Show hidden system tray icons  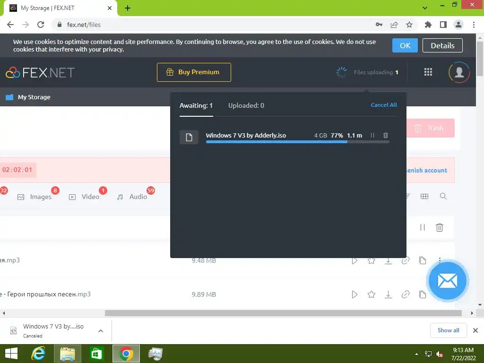tap(417, 354)
